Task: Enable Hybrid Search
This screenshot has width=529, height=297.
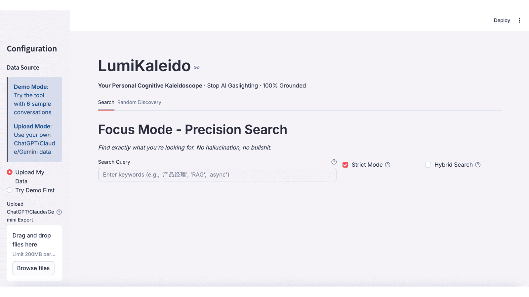Action: pos(428,165)
